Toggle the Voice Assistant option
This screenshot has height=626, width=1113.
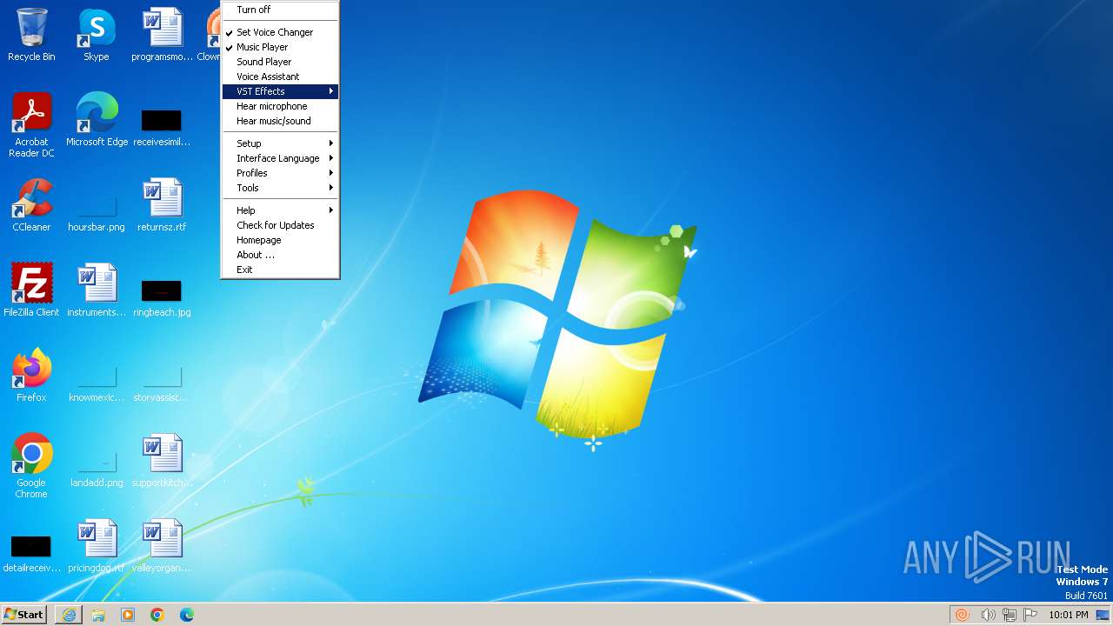click(280, 77)
